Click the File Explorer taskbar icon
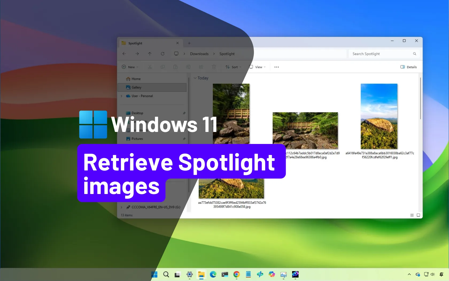This screenshot has height=281, width=449. pyautogui.click(x=201, y=274)
